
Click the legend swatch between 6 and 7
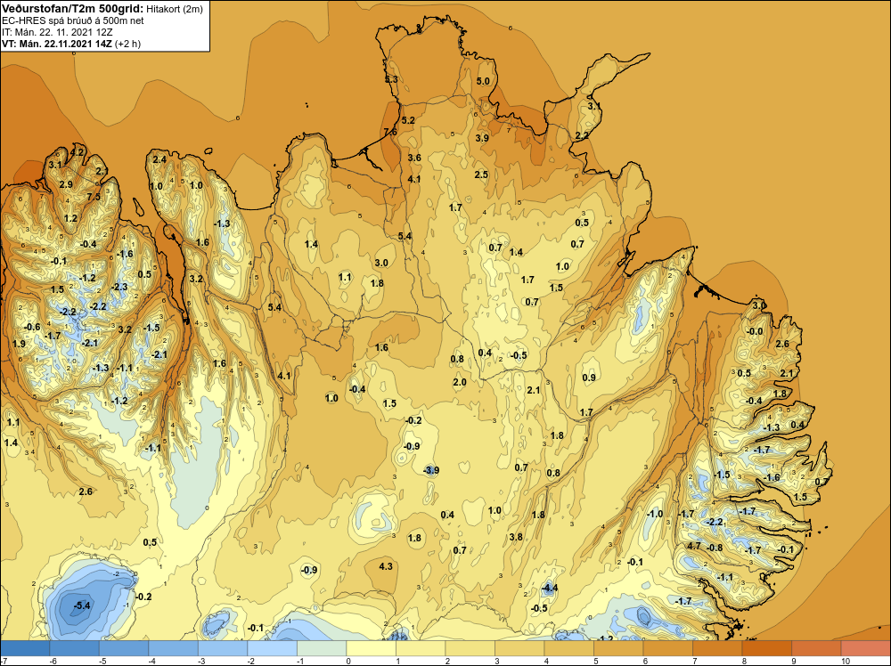(667, 648)
